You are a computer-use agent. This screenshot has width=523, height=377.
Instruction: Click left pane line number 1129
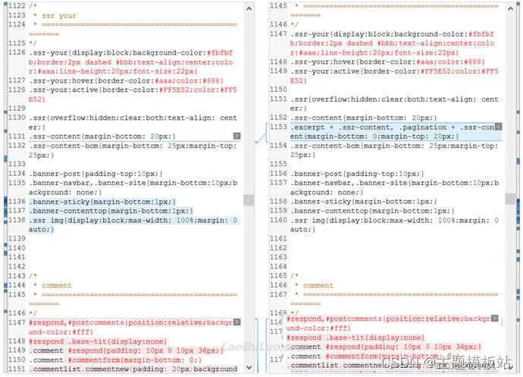[x=17, y=108]
